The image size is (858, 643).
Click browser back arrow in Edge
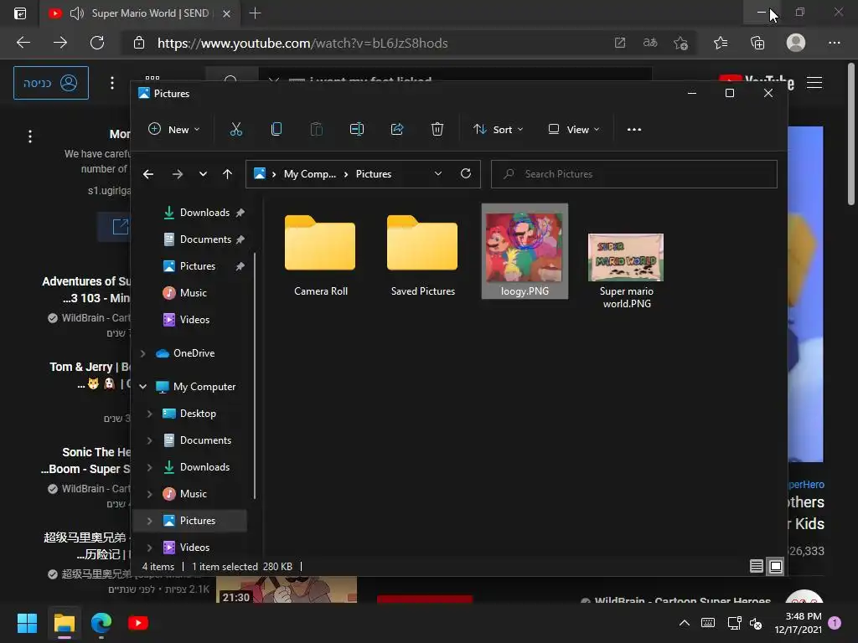coord(23,43)
